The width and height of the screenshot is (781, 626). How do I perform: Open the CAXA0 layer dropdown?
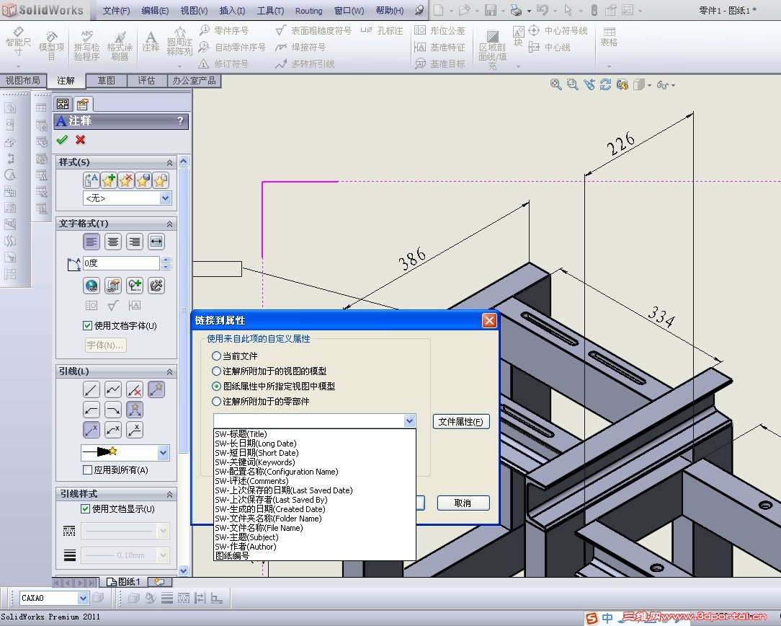pyautogui.click(x=83, y=598)
